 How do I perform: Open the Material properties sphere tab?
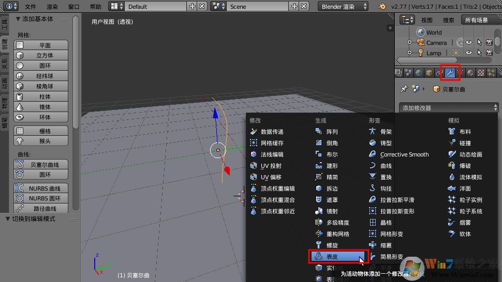(x=470, y=73)
